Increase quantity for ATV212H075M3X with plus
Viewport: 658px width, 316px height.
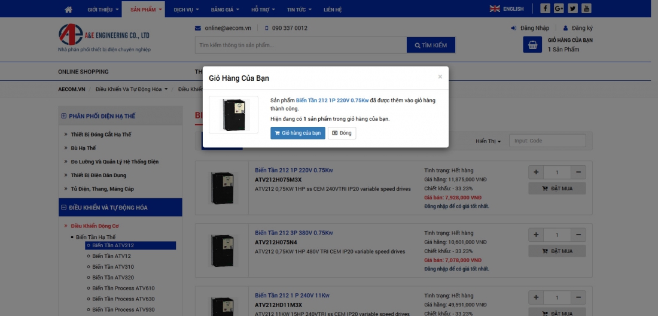[536, 172]
